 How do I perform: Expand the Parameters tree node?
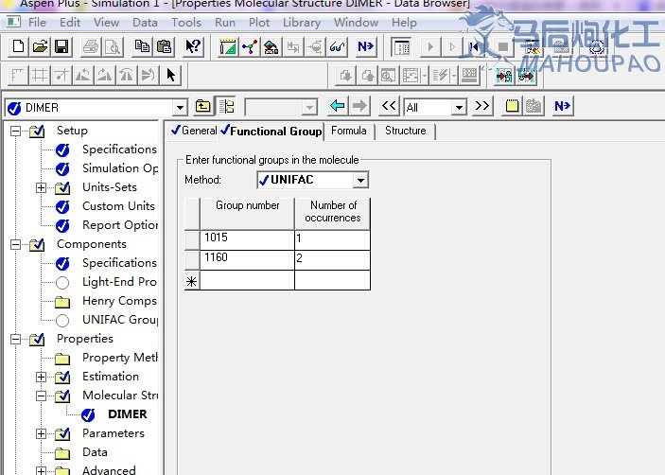click(x=41, y=433)
